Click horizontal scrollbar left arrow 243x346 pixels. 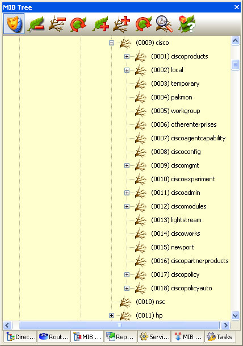pos(7,325)
